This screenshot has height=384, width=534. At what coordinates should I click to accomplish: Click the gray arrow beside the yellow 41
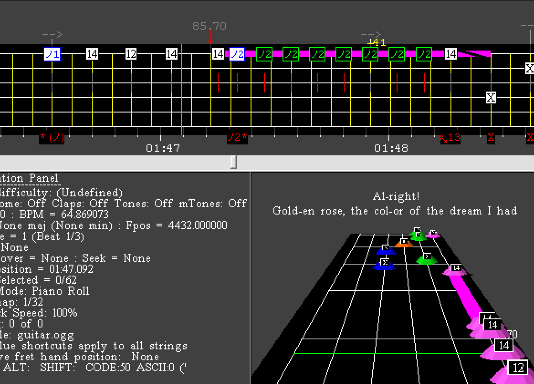[371, 34]
